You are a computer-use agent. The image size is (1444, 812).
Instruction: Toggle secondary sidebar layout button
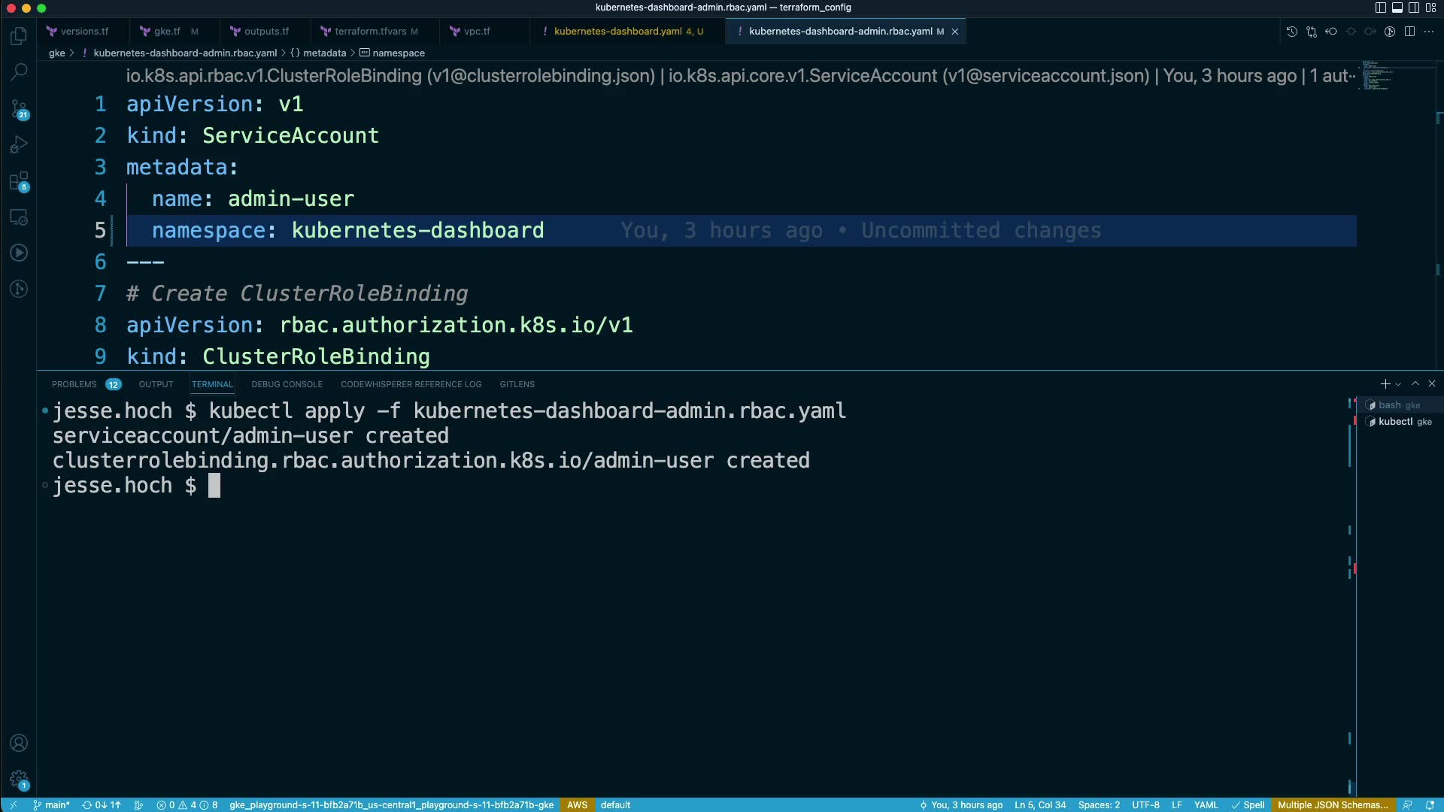1413,8
